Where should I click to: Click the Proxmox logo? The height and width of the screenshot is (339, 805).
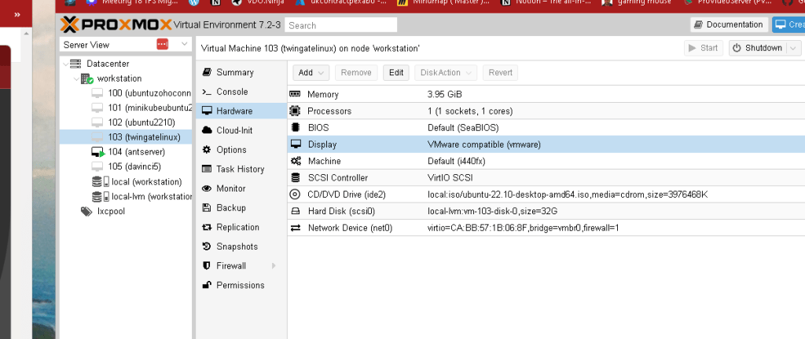pyautogui.click(x=116, y=24)
